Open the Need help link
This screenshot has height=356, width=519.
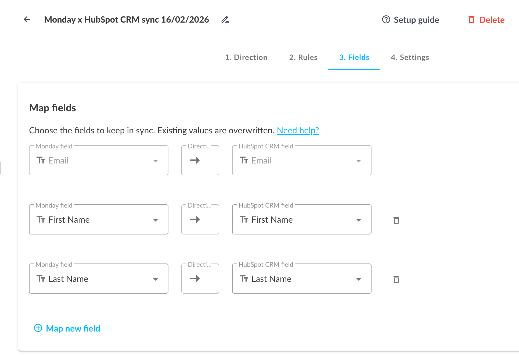[298, 130]
